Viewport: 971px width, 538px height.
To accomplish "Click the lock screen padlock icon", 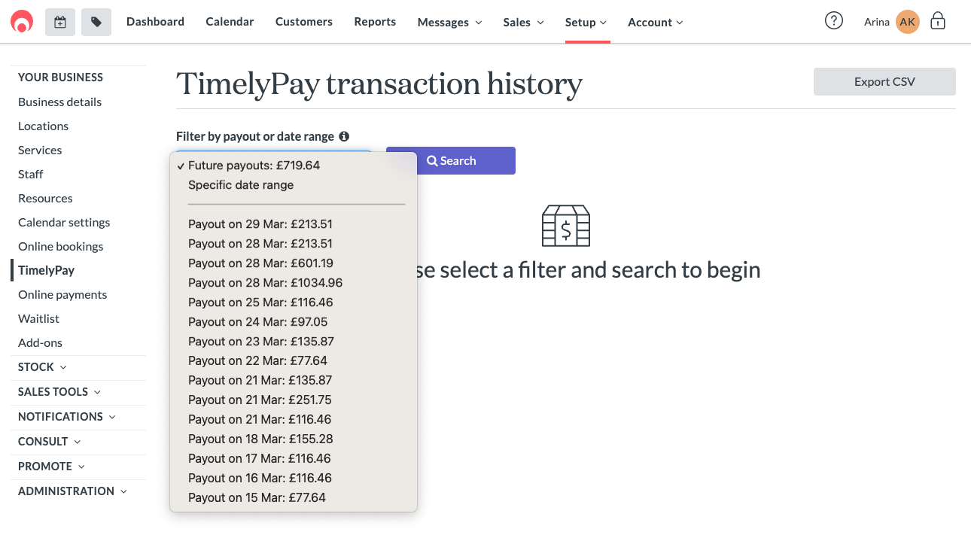I will pyautogui.click(x=938, y=21).
